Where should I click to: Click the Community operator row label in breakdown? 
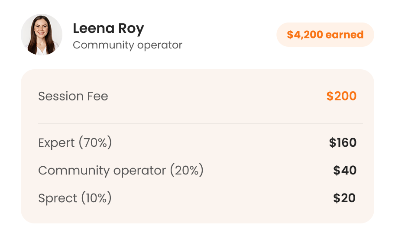coord(102,171)
